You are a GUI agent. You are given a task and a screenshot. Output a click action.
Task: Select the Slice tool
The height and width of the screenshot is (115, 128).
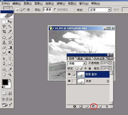pos(10,31)
